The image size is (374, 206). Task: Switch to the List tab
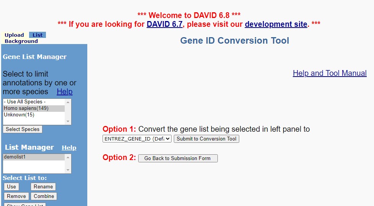tap(38, 35)
